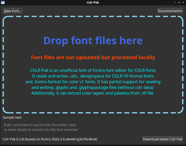Click 'and writing .glyphs and .glyphspackage files' line
The width and height of the screenshot is (186, 146).
[x=93, y=87]
